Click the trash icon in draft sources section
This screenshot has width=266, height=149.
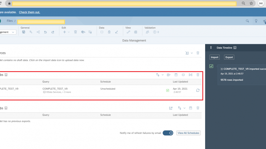click(x=198, y=53)
